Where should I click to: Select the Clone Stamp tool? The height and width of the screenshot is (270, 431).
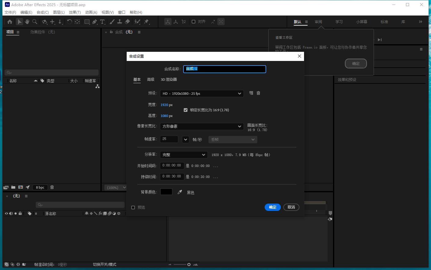(x=120, y=22)
